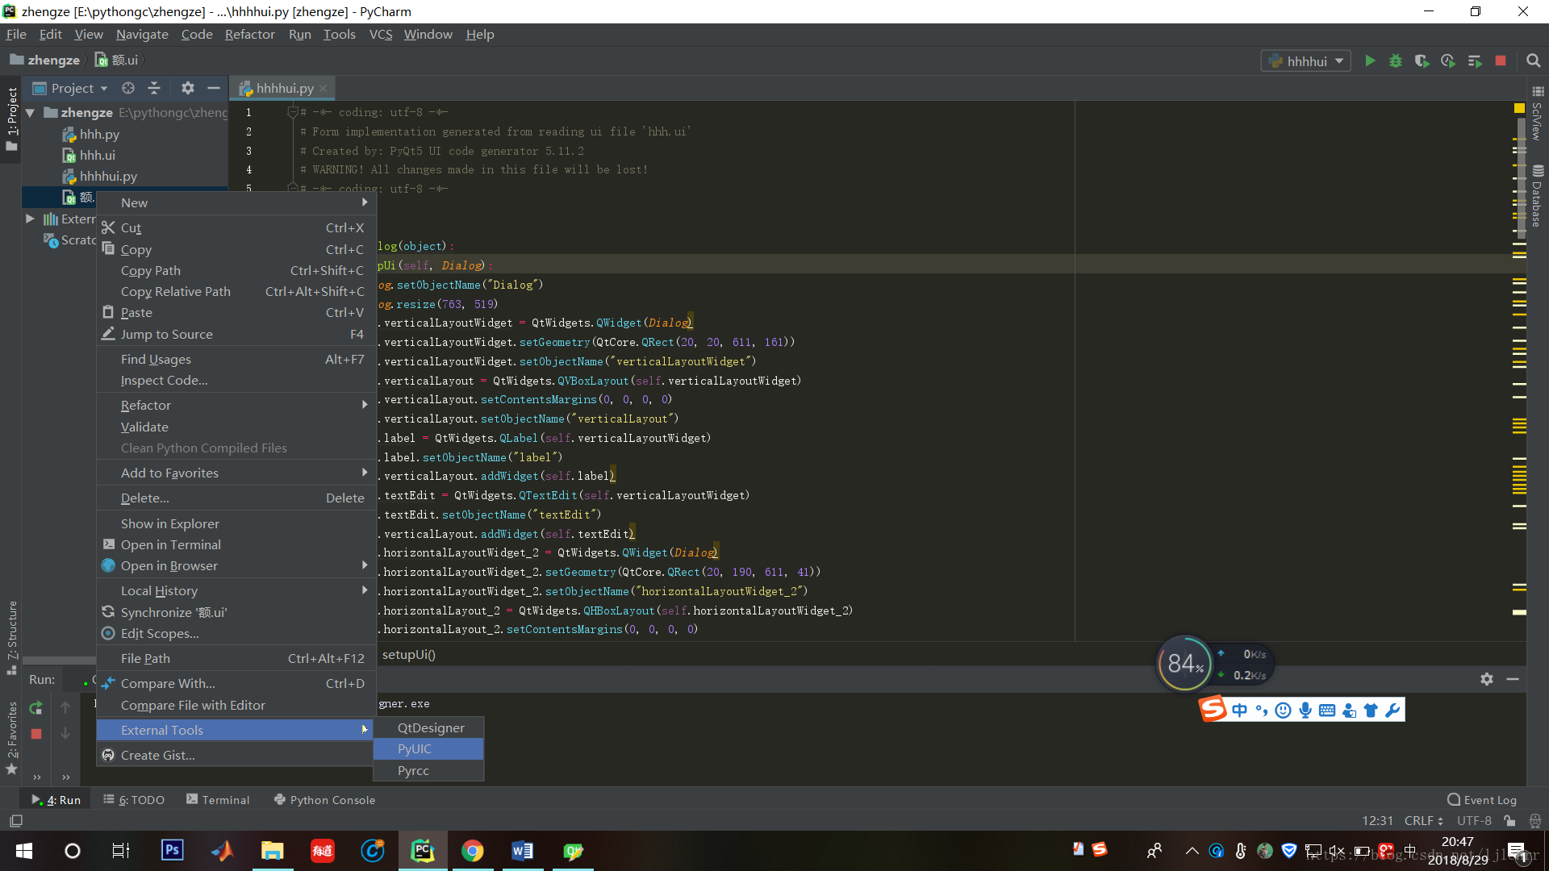
Task: Hide the Project tool window
Action: coord(214,88)
